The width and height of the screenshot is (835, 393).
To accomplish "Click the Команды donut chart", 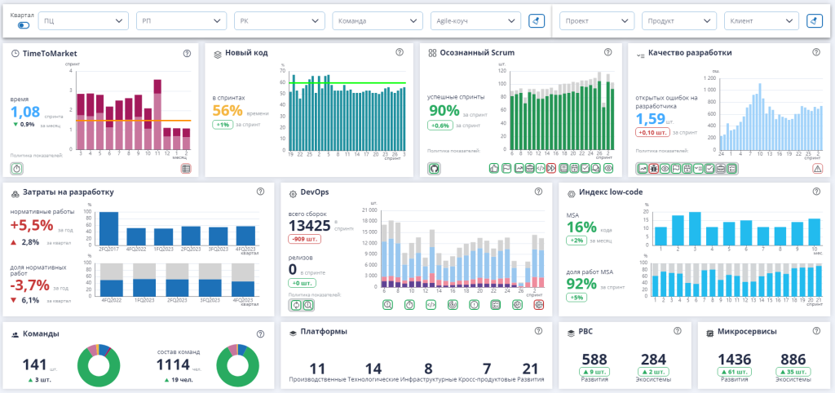I will (99, 366).
